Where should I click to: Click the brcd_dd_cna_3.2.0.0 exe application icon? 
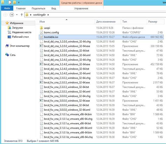point(41,46)
